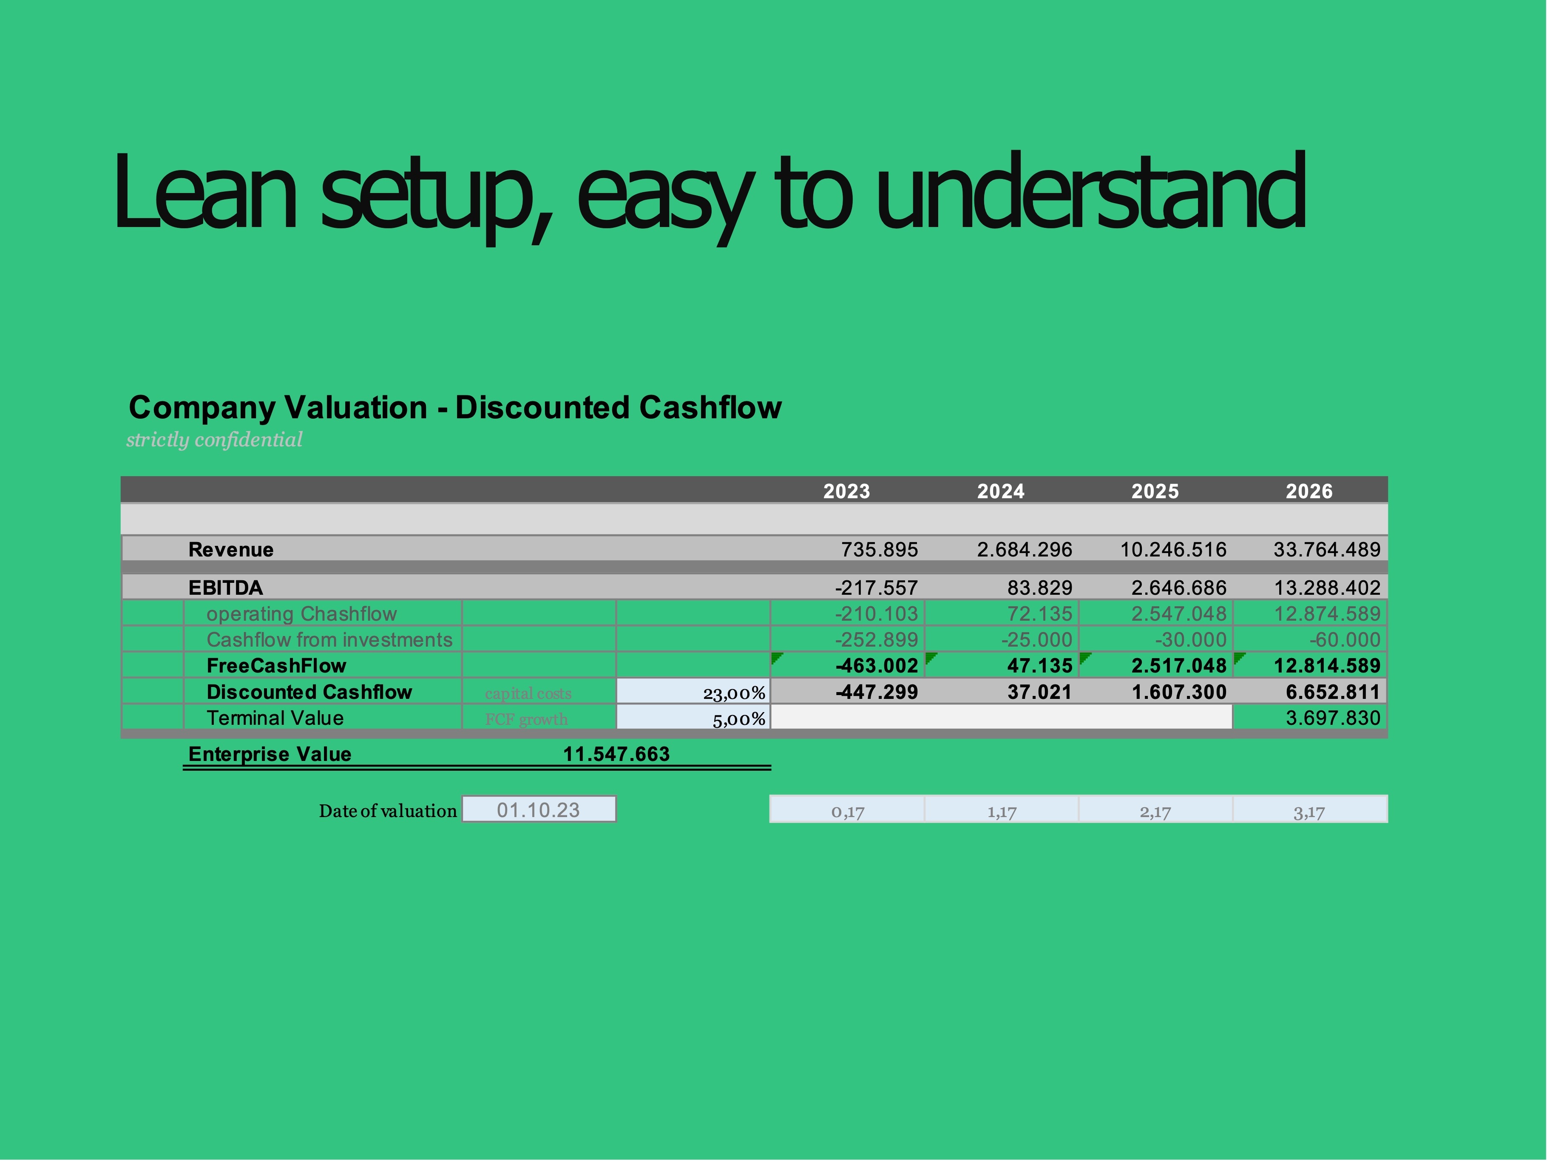The width and height of the screenshot is (1547, 1161).
Task: Click revenue value 735.895
Action: 880,550
